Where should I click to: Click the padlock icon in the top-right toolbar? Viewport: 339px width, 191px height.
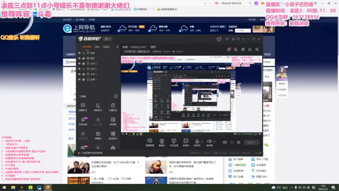click(x=236, y=49)
